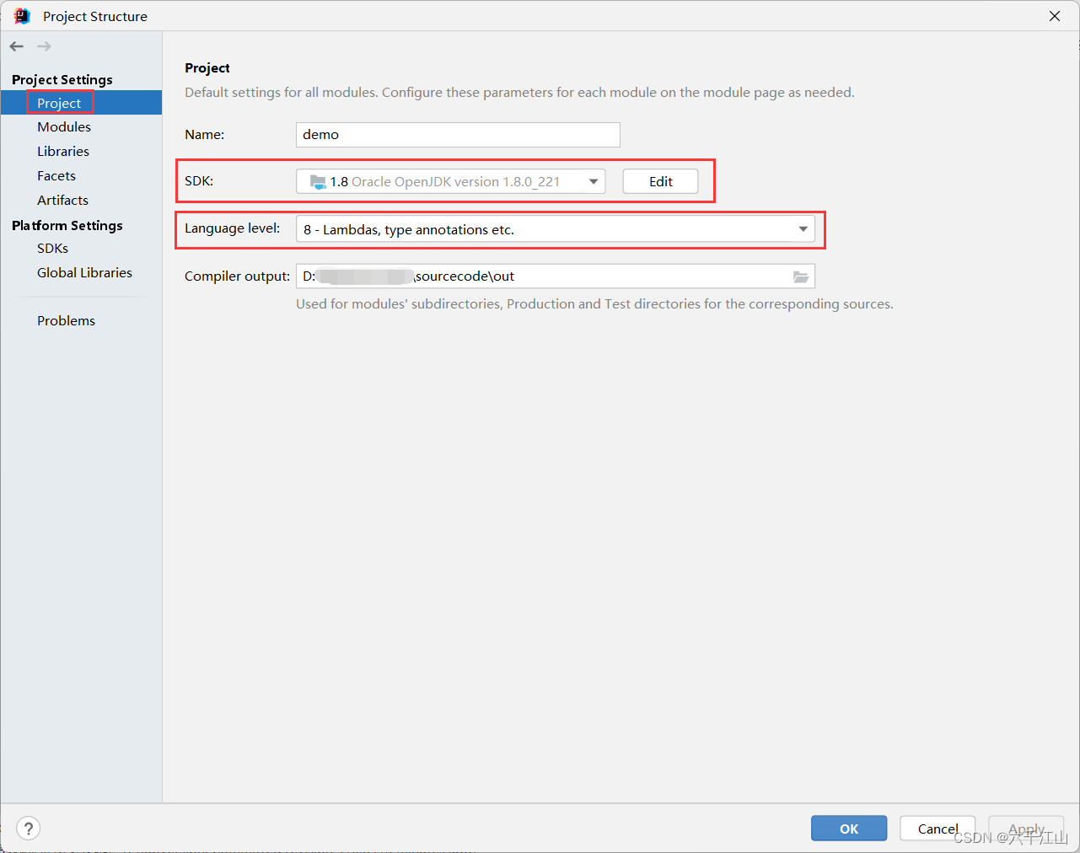Click the Cancel button
Viewport: 1080px width, 853px height.
pyautogui.click(x=938, y=829)
